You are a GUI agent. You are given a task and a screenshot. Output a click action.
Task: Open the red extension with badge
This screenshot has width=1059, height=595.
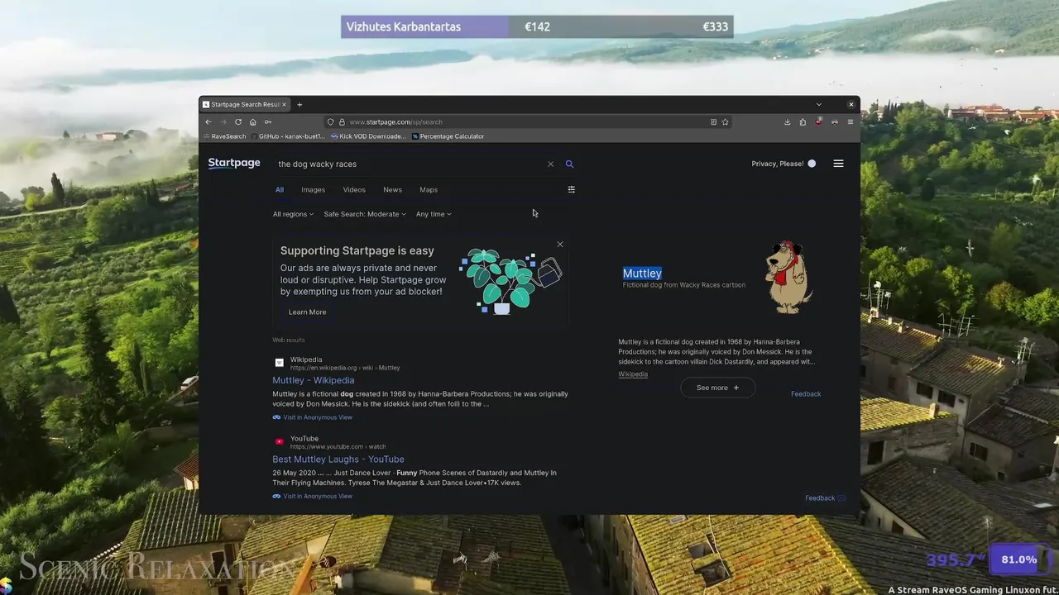818,121
